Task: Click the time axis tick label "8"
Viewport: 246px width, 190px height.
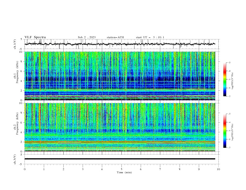Action: (x=180, y=169)
